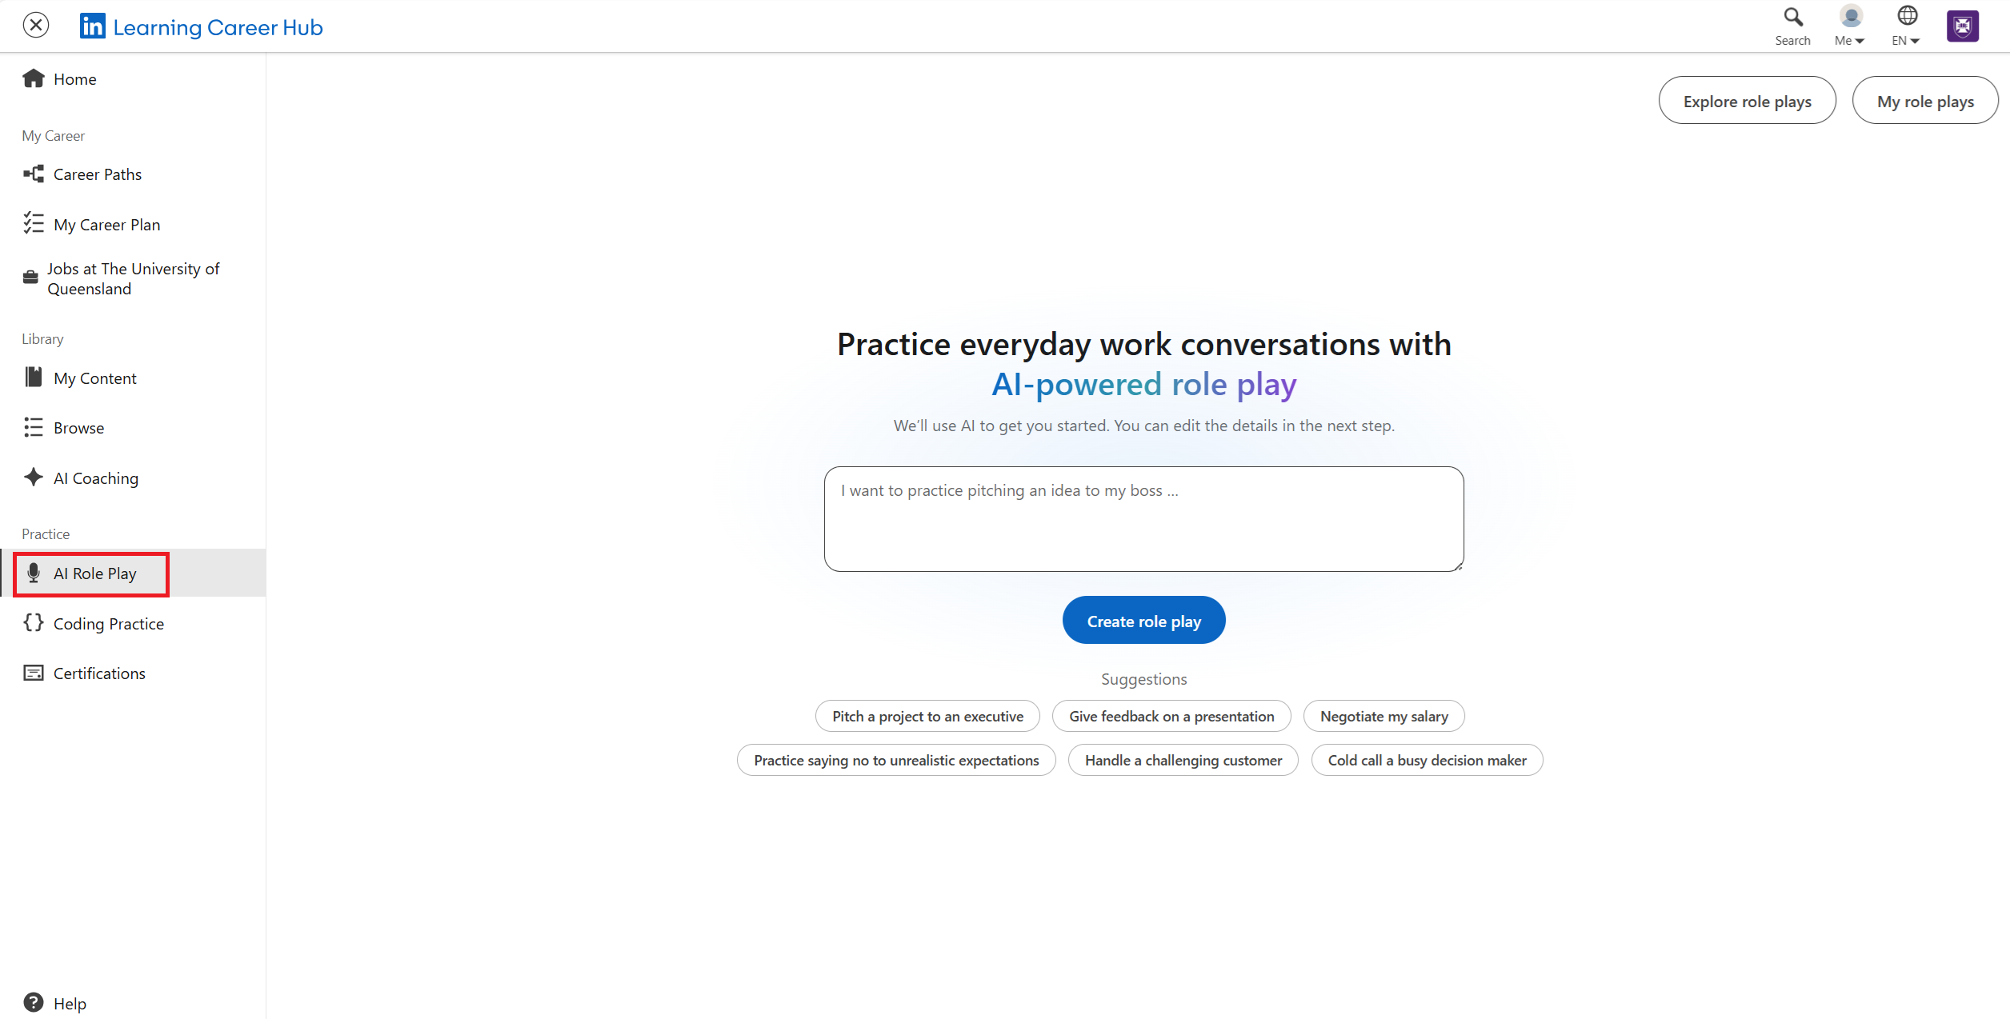Open the Me dropdown
This screenshot has width=2010, height=1019.
[1849, 24]
